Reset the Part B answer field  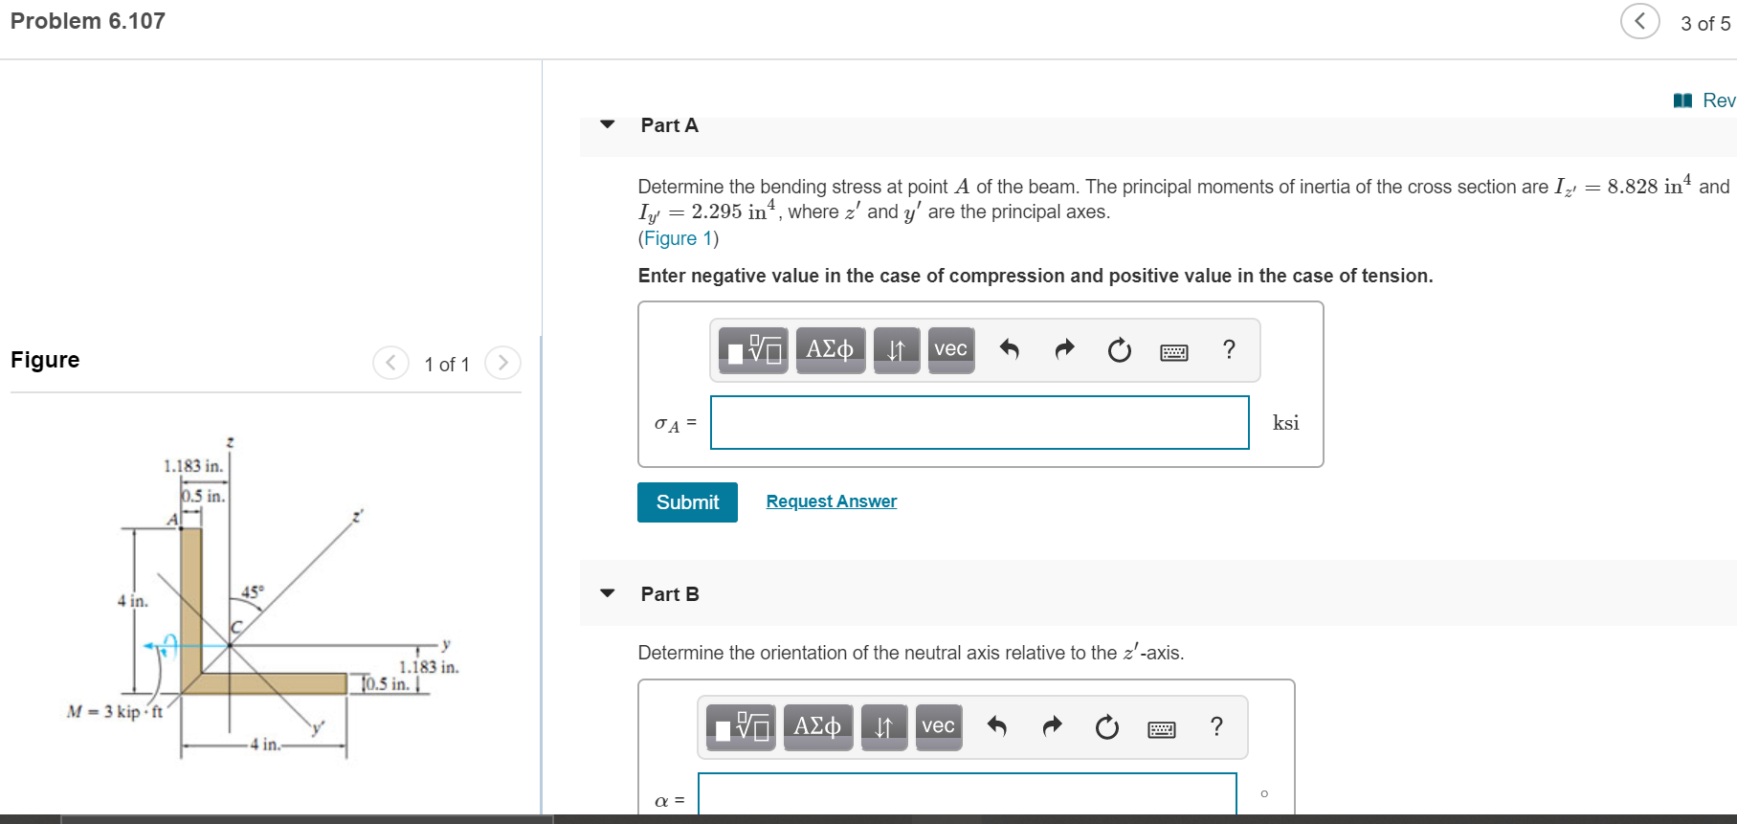pos(1106,727)
